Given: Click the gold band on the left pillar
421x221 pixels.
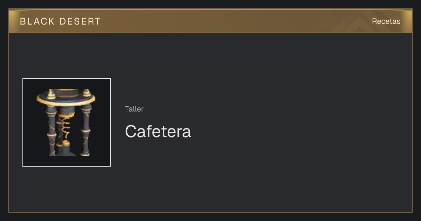Looking at the screenshot, I should pos(51,133).
